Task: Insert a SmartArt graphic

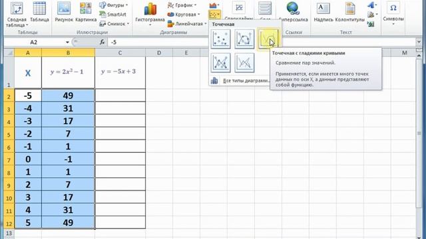Action: coord(112,15)
